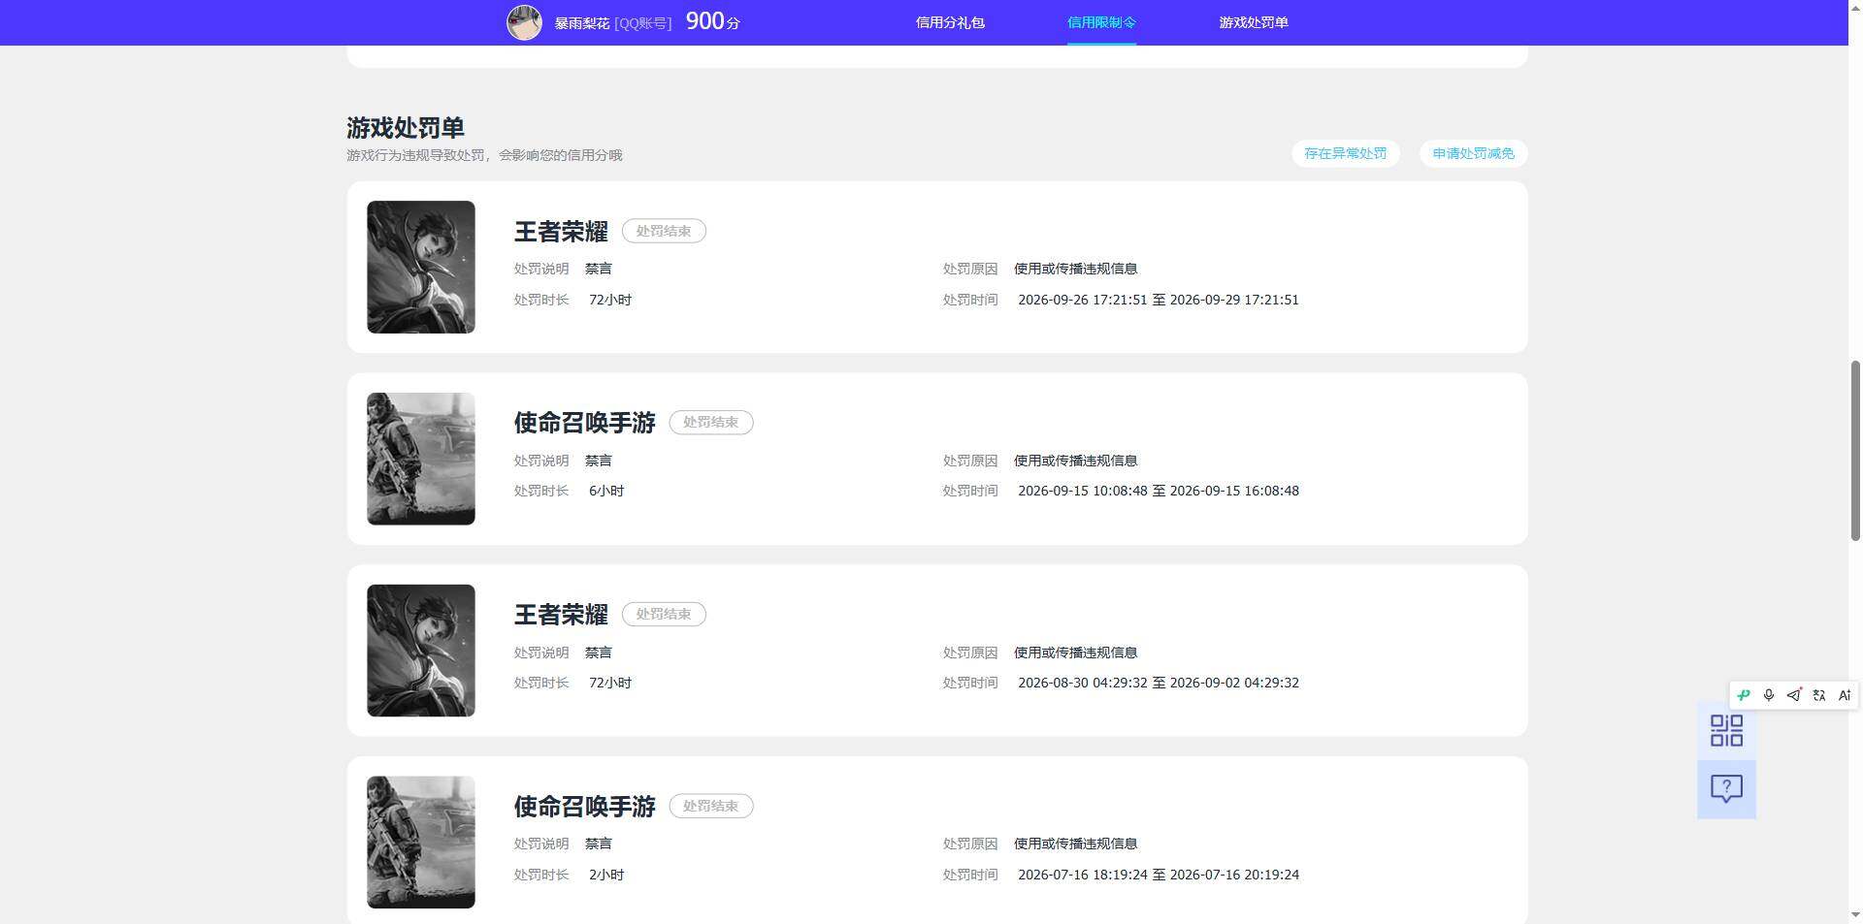Viewport: 1863px width, 924px height.
Task: Click the 王者荣耀 title dated 2026-09-26
Action: pos(561,232)
